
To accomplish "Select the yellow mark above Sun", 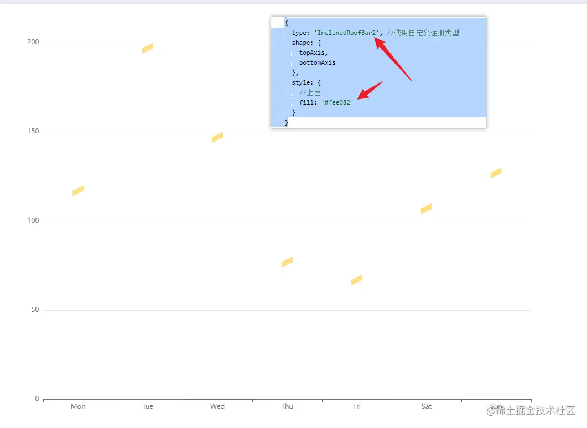I will point(495,173).
